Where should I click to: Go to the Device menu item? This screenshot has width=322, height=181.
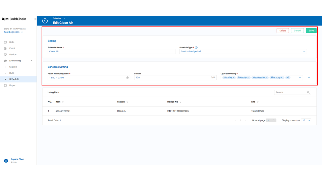point(12,55)
